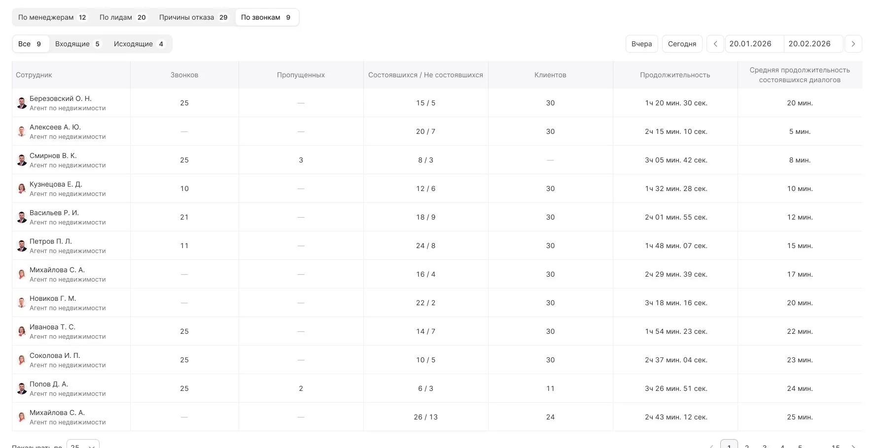The image size is (882, 448).
Task: Click duration 1ч 48 мин. 07 сек.
Action: click(676, 246)
